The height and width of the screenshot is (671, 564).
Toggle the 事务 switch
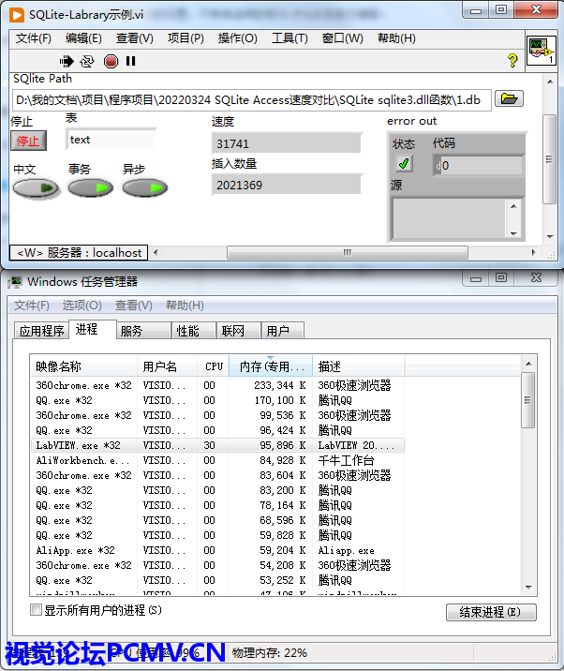90,188
